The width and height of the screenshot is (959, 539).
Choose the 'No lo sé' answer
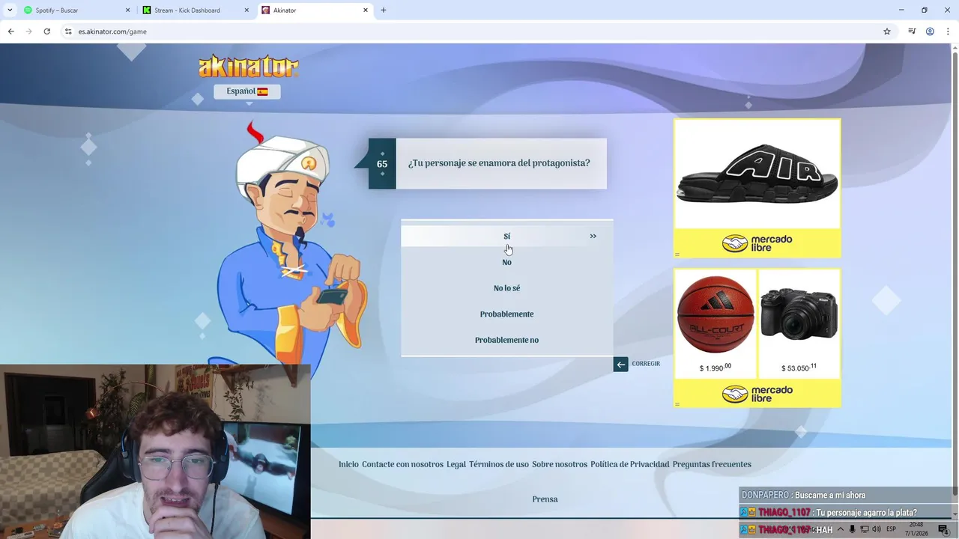[506, 288]
